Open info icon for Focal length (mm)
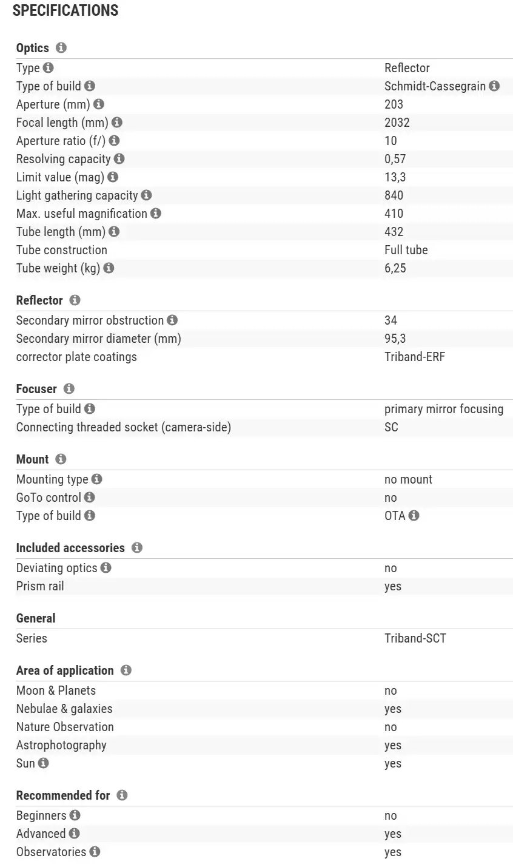This screenshot has height=864, width=513. pyautogui.click(x=117, y=123)
